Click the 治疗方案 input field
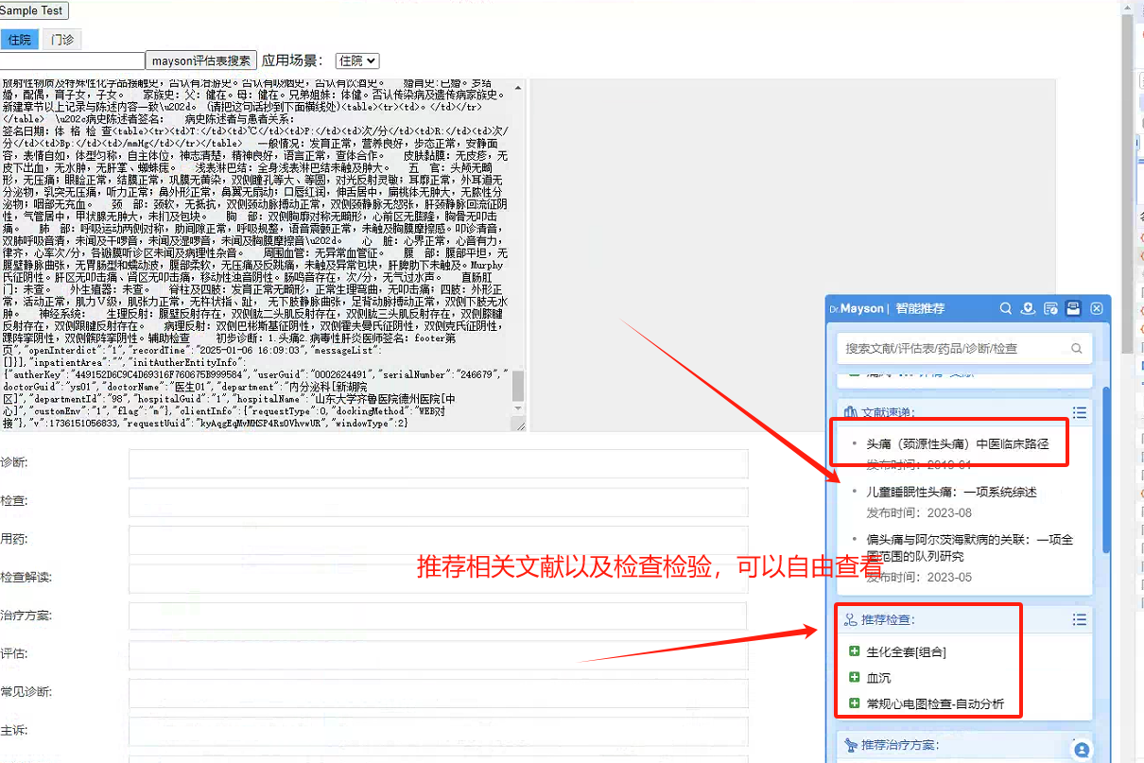This screenshot has height=763, width=1144. (439, 616)
